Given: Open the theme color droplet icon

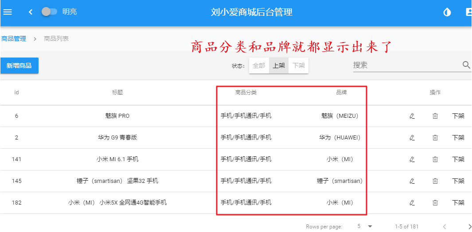Looking at the screenshot, I should pos(447,12).
